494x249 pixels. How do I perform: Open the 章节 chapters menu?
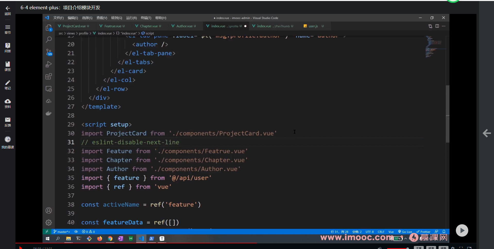[8, 29]
